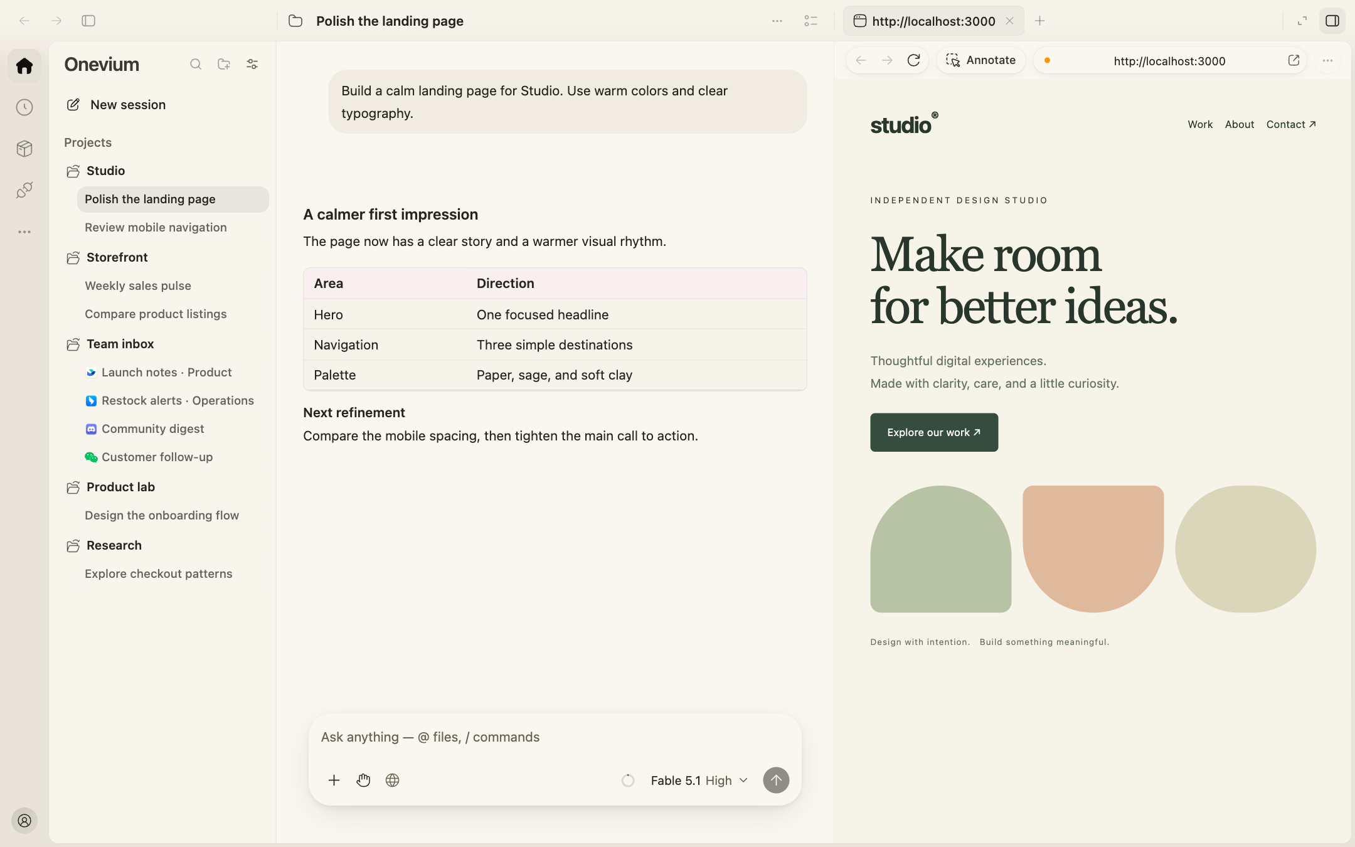Expand preview panel with expand icon
Viewport: 1355px width, 847px height.
pos(1302,21)
